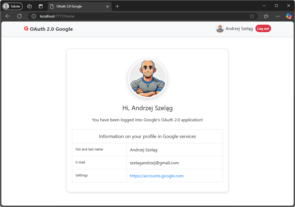Click the localhost address bar field
Image resolution: width=295 pixels, height=207 pixels.
143,16
